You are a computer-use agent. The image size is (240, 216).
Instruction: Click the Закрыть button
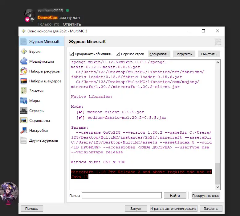pyautogui.click(x=211, y=209)
